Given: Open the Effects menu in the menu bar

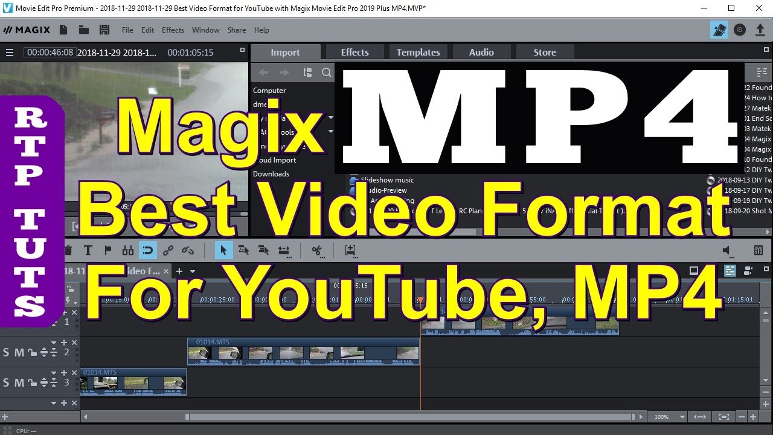Looking at the screenshot, I should (x=173, y=30).
